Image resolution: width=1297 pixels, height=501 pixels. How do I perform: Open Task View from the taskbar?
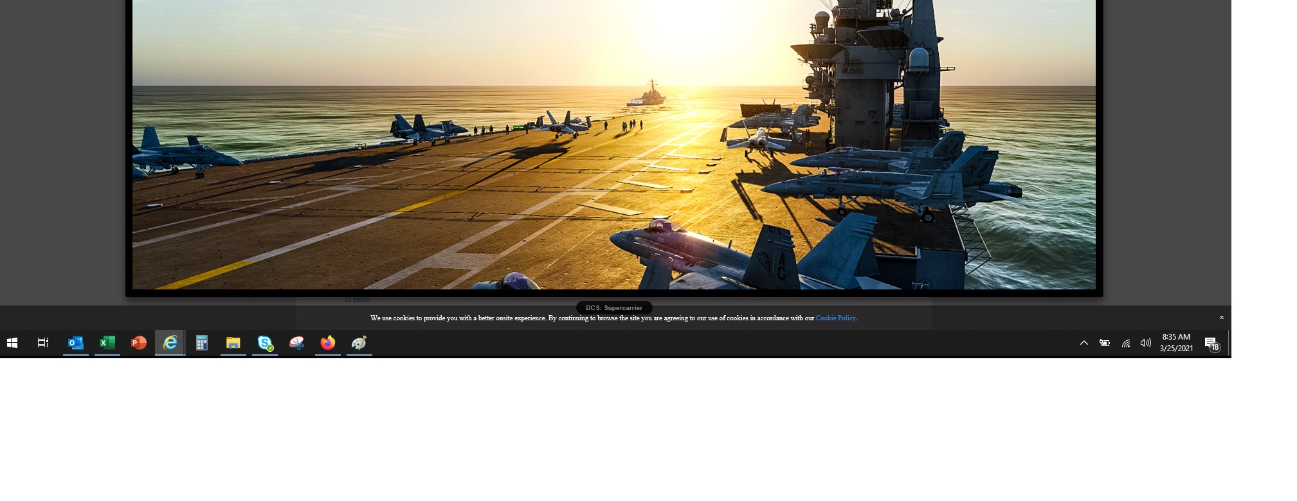43,343
